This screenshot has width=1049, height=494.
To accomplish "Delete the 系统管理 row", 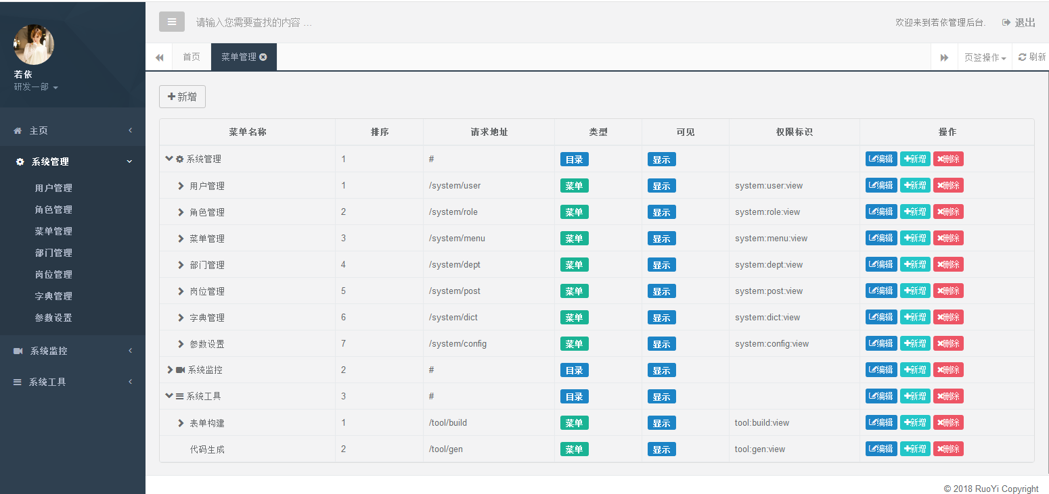I will [948, 159].
